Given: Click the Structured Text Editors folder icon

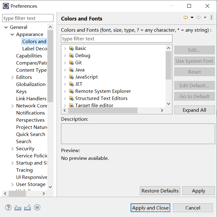Looking at the screenshot, I should point(71,98).
